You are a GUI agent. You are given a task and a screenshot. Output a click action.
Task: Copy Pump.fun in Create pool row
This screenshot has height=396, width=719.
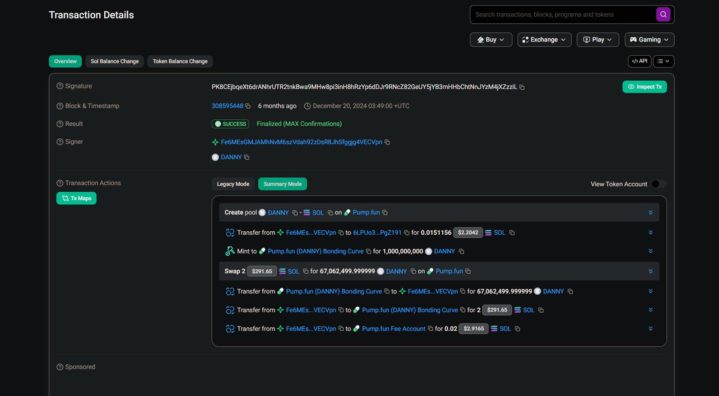[385, 213]
